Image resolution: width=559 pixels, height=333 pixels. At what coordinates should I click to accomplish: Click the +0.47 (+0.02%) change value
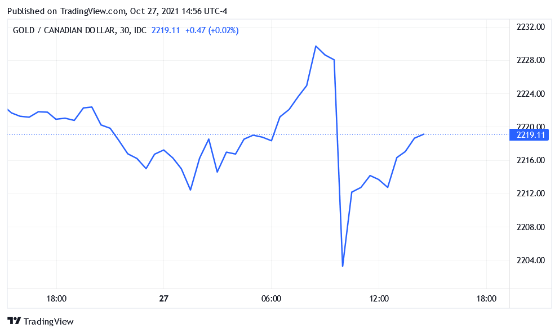coord(211,30)
